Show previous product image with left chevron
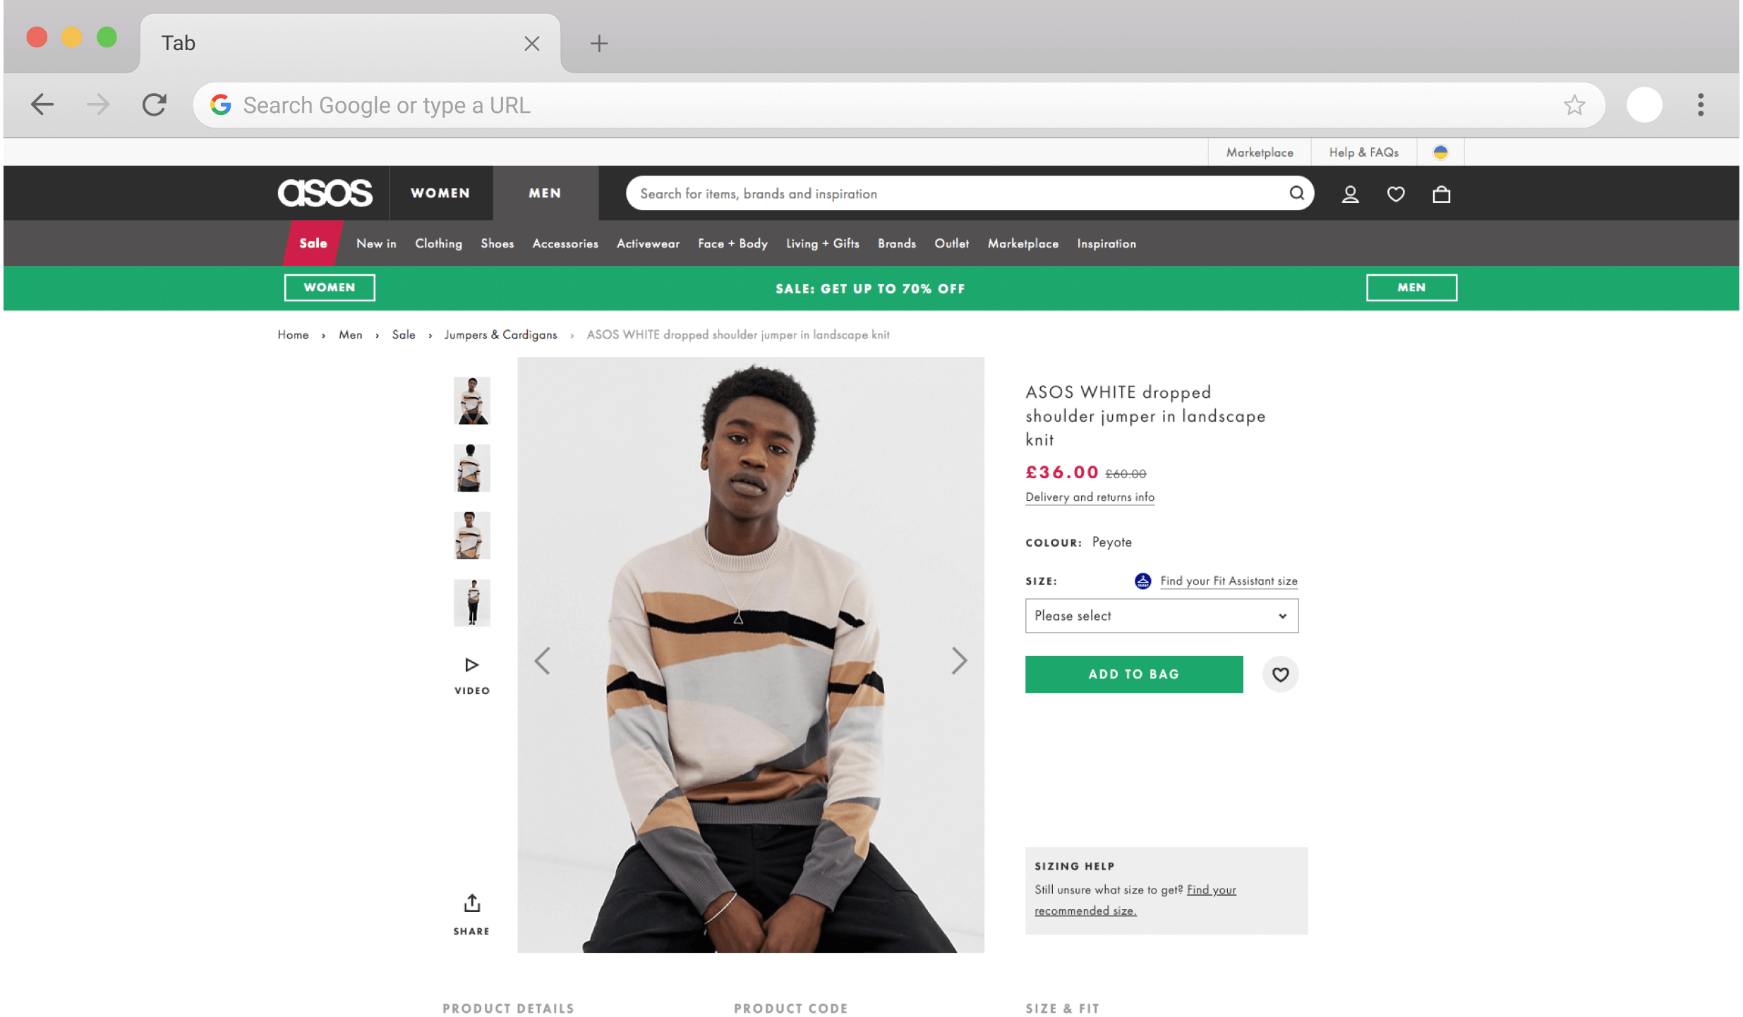1743x1017 pixels. click(x=542, y=661)
